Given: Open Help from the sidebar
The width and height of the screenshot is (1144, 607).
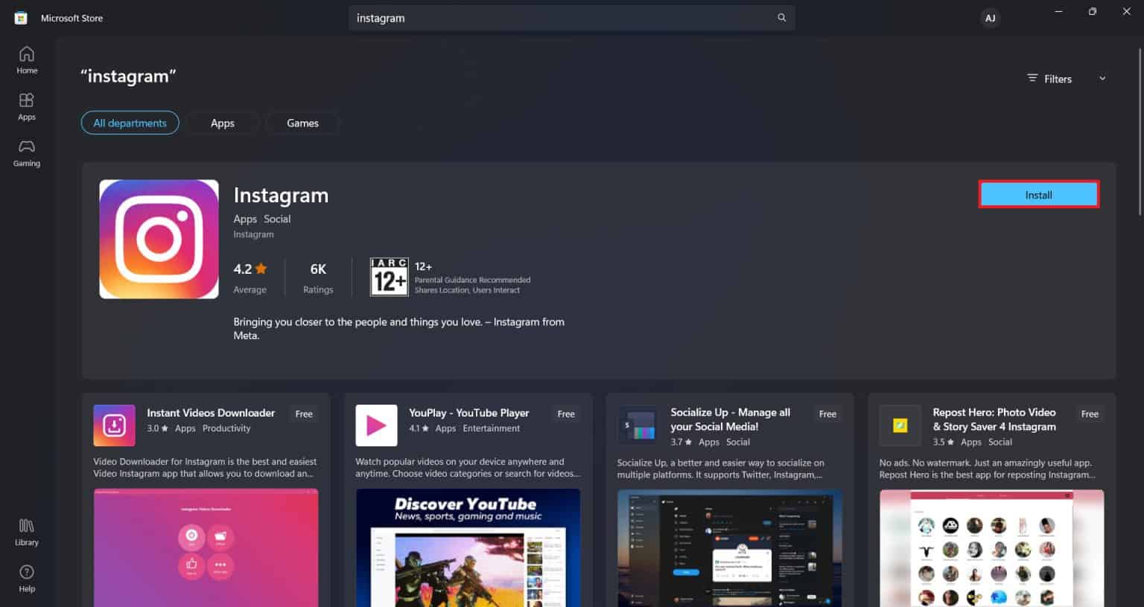Looking at the screenshot, I should coord(26,578).
